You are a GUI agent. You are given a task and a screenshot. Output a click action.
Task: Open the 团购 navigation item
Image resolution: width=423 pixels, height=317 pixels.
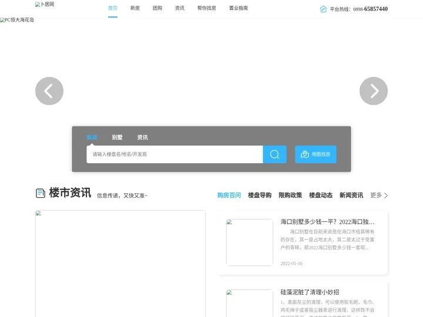tap(157, 8)
